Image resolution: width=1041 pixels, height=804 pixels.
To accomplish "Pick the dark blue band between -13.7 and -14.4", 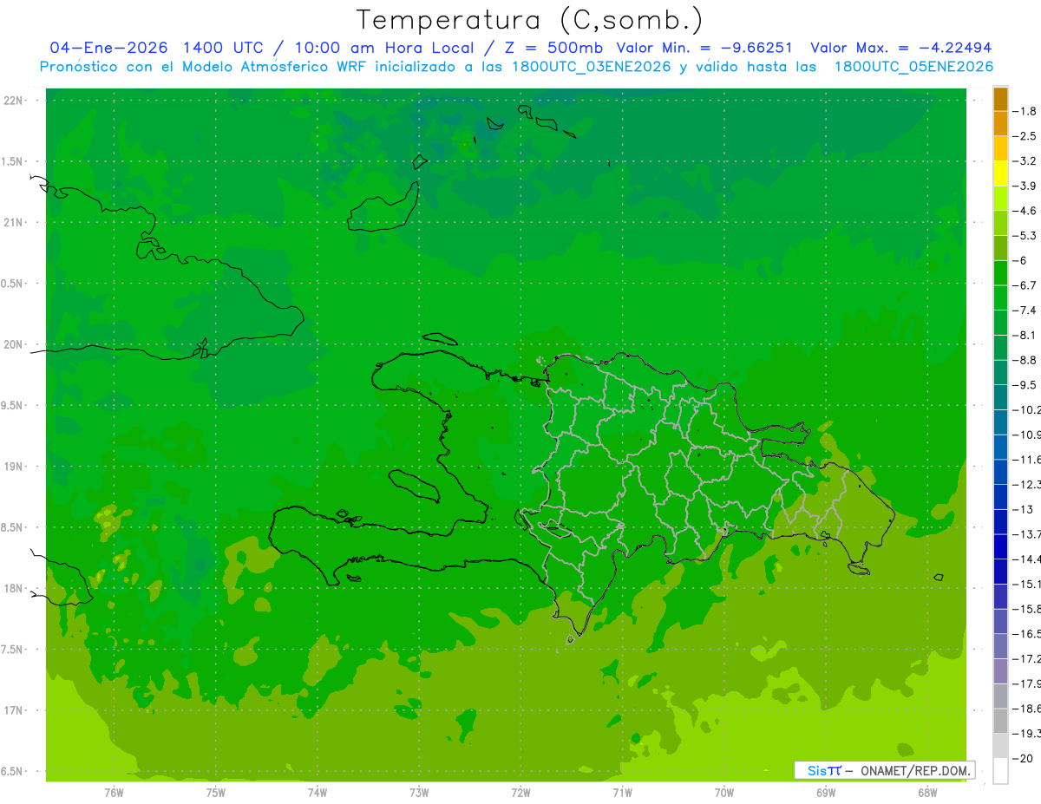I will 1000,546.
